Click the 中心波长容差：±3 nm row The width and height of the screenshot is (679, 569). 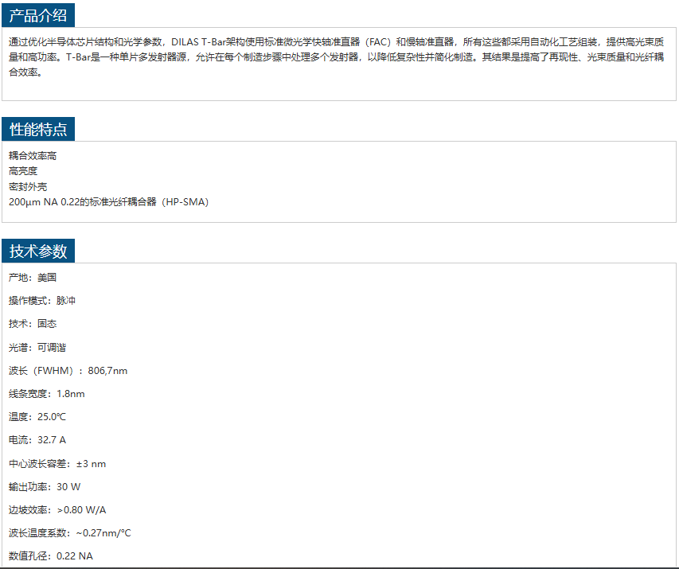pos(57,464)
